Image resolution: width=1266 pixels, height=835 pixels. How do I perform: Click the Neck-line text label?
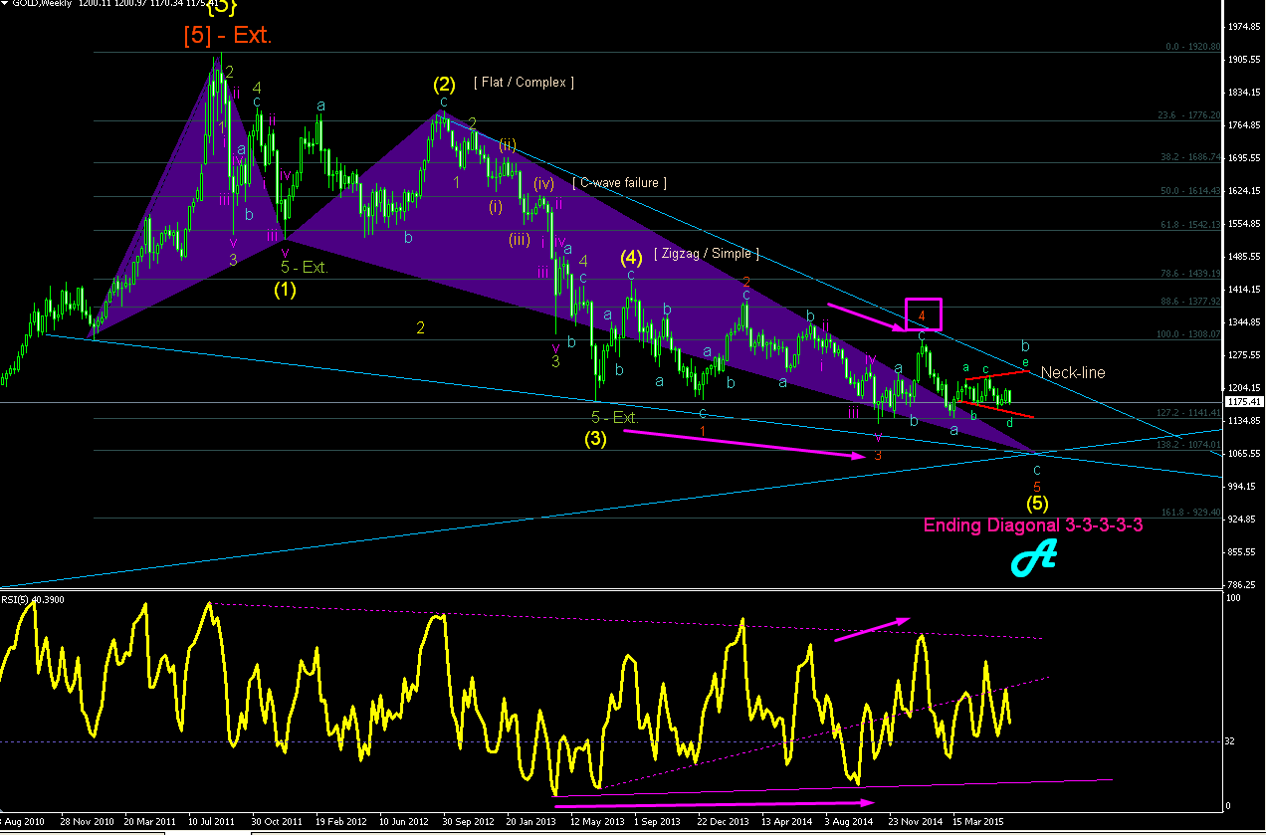pos(1073,372)
